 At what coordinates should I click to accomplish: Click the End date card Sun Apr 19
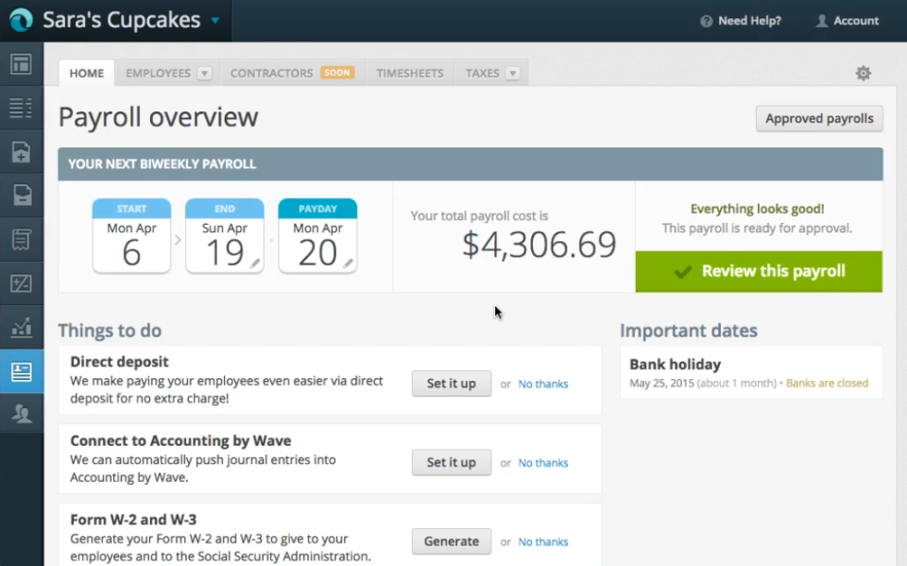click(x=225, y=235)
